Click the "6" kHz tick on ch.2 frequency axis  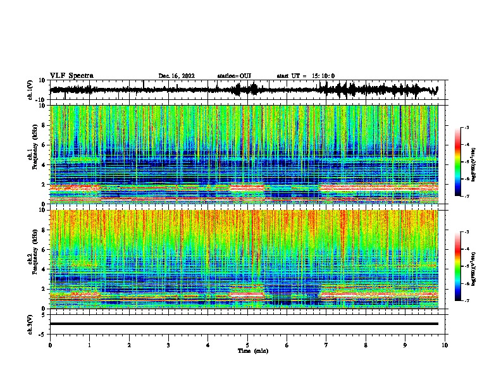[44, 249]
